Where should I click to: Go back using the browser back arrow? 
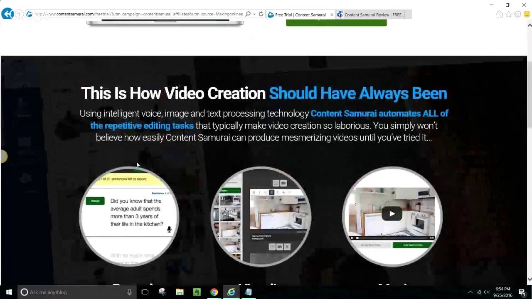point(7,14)
